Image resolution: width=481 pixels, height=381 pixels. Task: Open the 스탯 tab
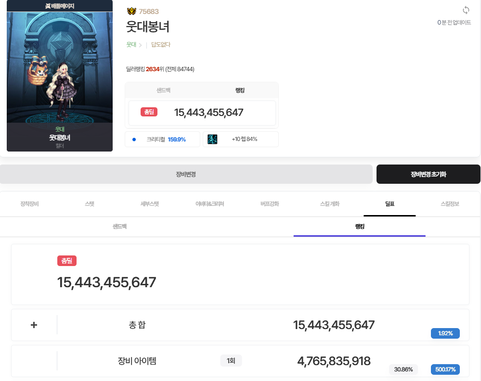point(90,204)
